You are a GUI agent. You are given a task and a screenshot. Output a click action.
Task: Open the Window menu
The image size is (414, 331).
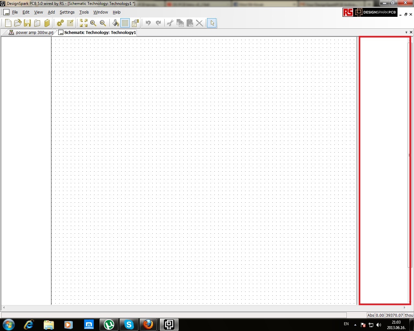(101, 12)
